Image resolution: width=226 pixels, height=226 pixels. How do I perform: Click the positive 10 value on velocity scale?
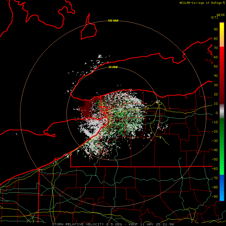[x=216, y=104]
